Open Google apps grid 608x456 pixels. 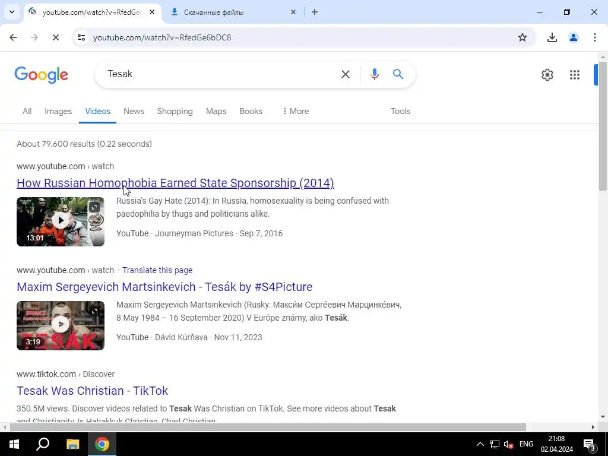(x=575, y=74)
